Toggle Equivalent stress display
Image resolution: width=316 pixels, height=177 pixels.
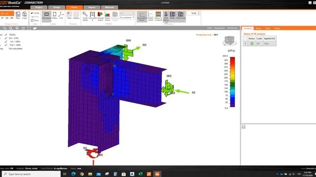pyautogui.click(x=142, y=16)
